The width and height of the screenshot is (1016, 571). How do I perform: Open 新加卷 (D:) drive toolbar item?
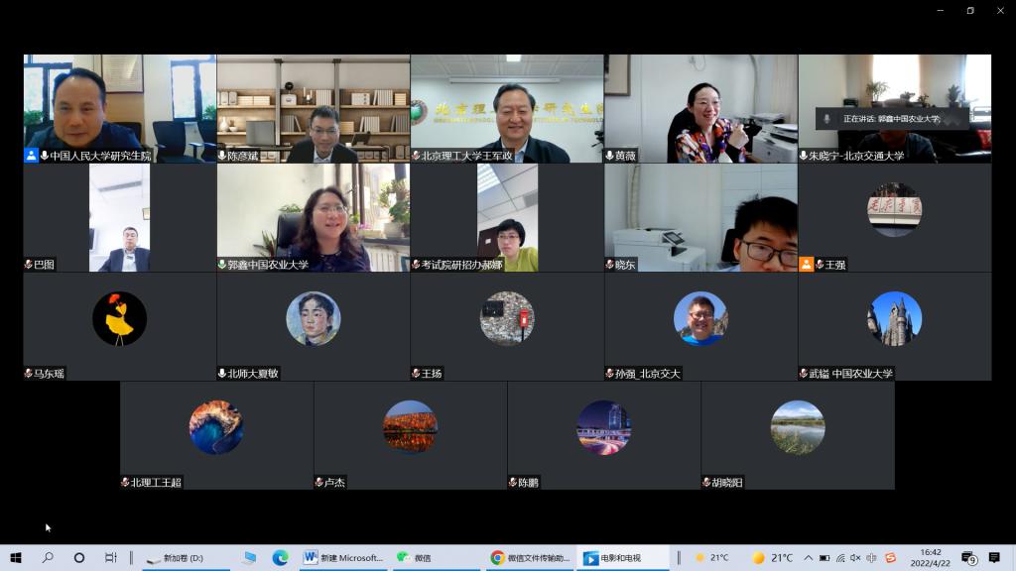(x=175, y=558)
